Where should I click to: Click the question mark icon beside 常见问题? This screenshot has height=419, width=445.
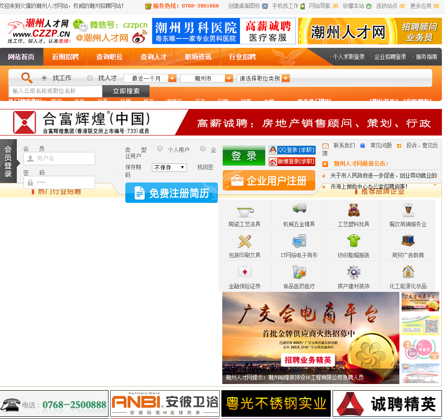click(362, 146)
